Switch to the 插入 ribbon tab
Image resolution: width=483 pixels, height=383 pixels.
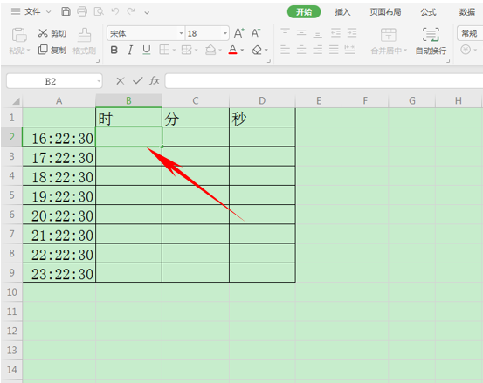[x=342, y=12]
